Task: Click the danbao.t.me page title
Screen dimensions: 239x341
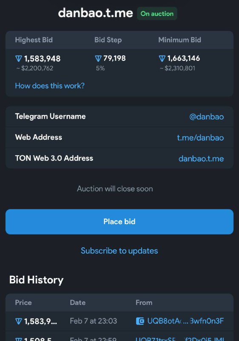Action: coord(95,13)
